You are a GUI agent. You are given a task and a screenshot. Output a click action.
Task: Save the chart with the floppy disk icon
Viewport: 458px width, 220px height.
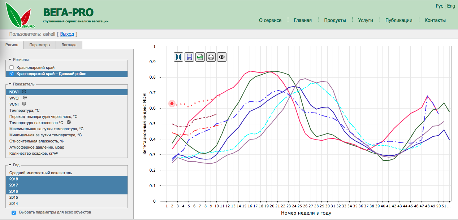[x=189, y=57]
